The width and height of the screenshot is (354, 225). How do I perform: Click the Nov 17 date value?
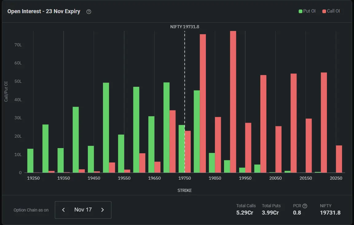[x=83, y=210]
